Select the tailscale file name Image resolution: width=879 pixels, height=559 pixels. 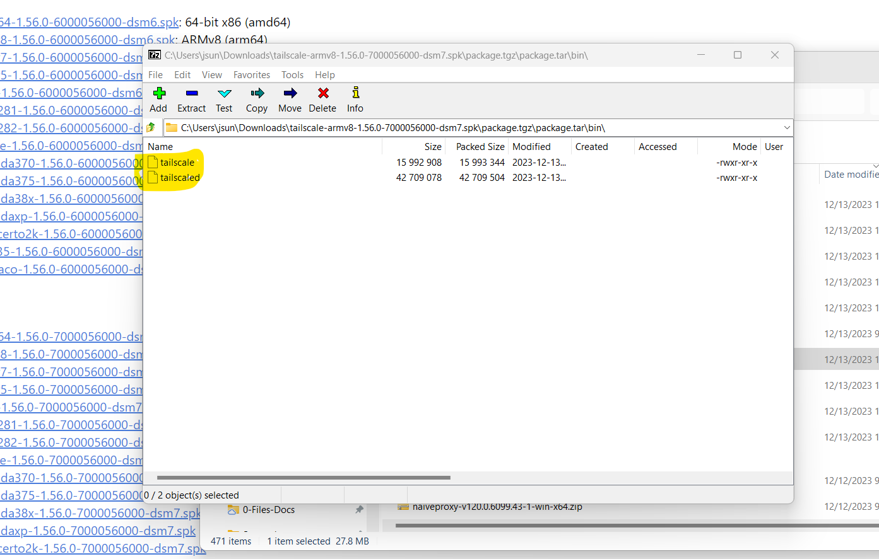click(x=177, y=162)
